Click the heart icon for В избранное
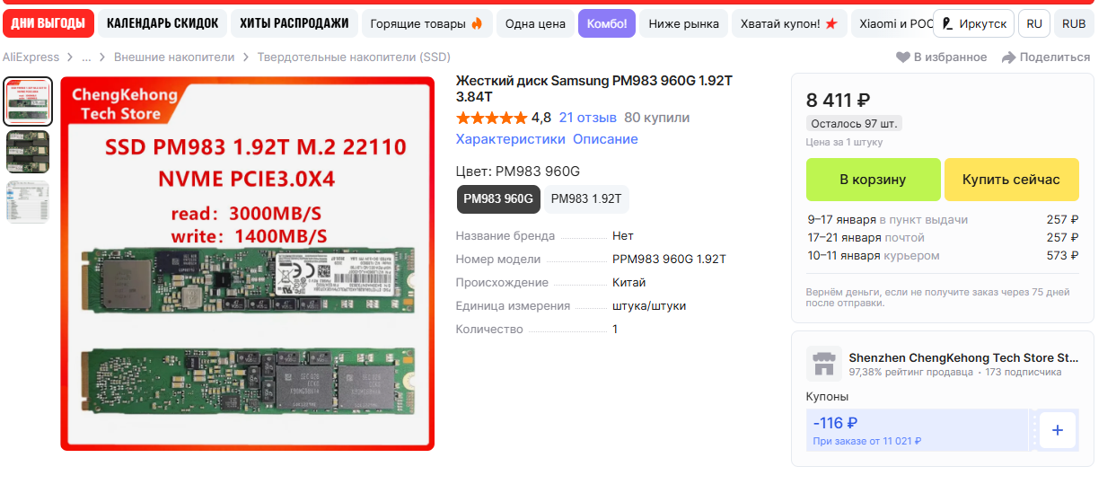This screenshot has width=1116, height=493. pos(903,57)
